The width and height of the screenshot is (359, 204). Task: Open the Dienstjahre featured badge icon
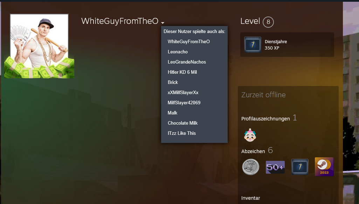click(x=252, y=45)
